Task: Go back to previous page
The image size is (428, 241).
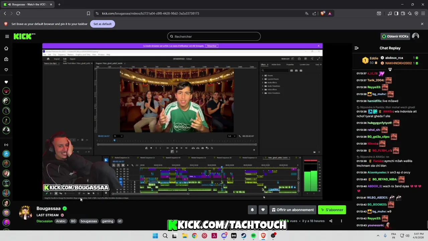Action: click(5, 13)
